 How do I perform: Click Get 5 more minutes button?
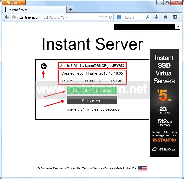click(x=92, y=90)
